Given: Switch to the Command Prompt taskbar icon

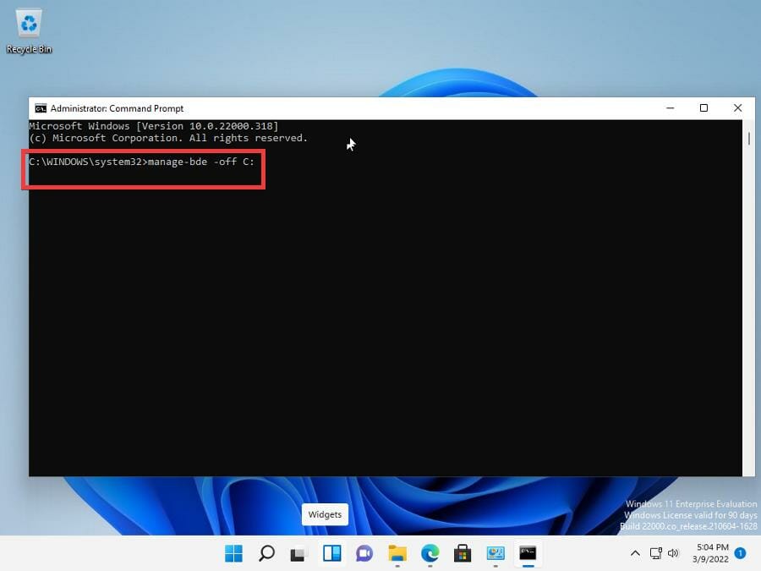Looking at the screenshot, I should (528, 554).
